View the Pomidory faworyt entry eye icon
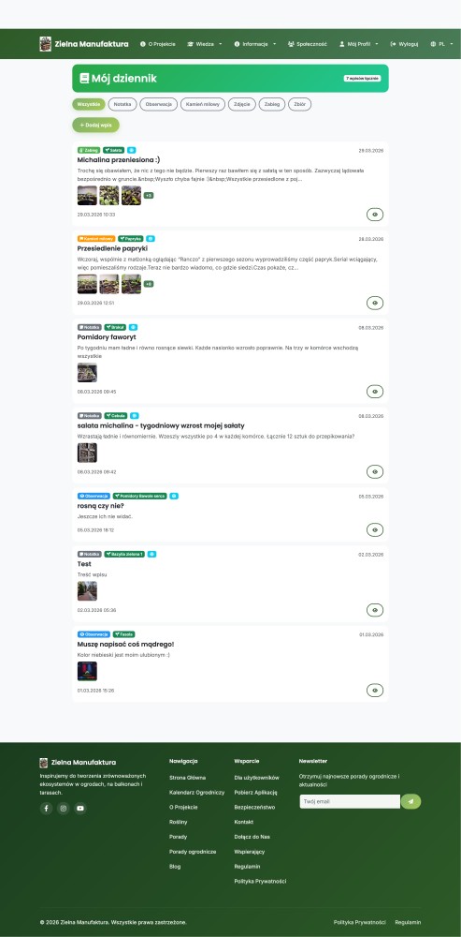 point(375,392)
